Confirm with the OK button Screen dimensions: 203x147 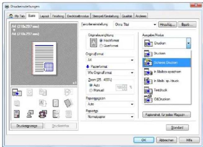pos(144,140)
